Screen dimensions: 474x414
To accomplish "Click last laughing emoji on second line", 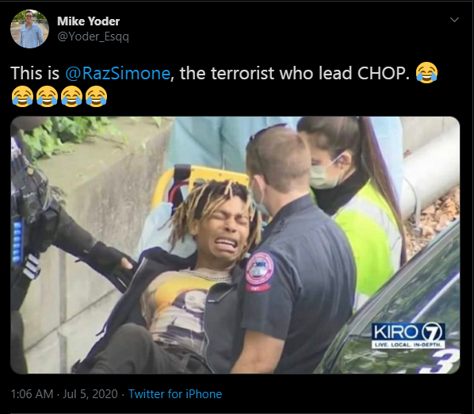I will coord(96,97).
